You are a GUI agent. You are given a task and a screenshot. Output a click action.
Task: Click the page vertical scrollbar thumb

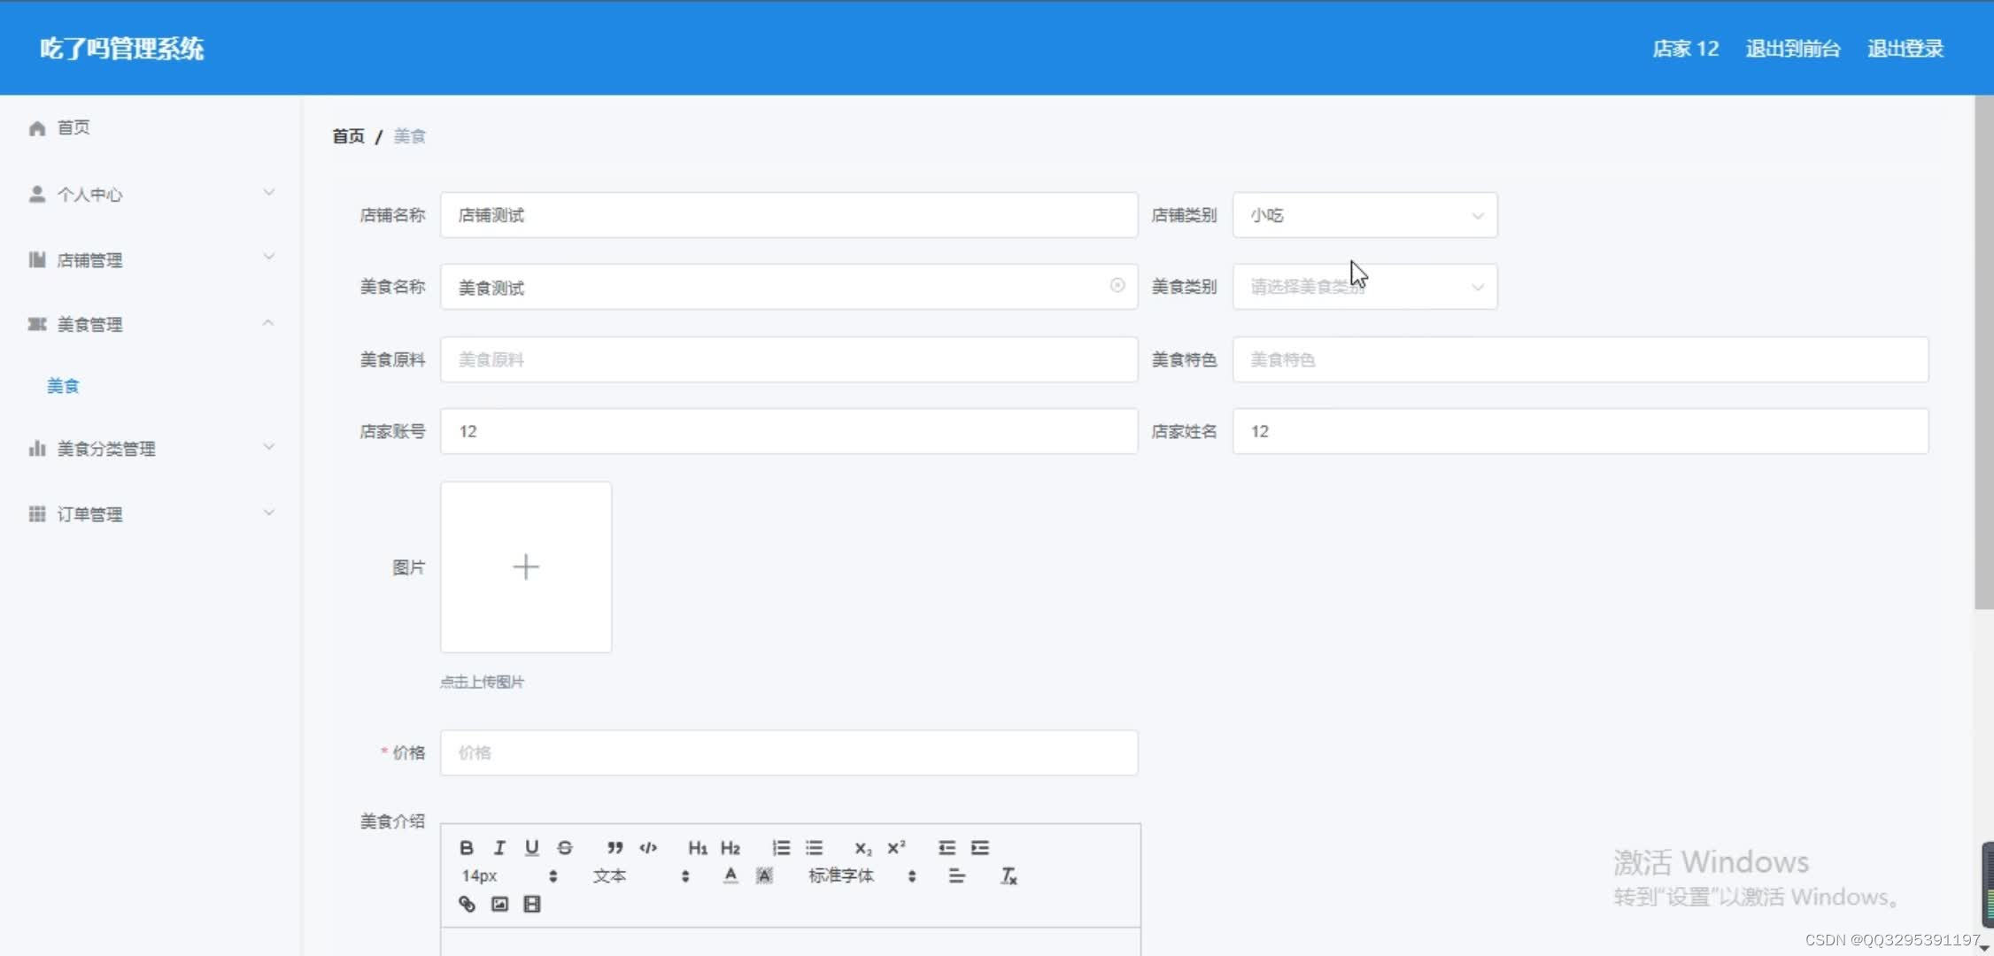click(1983, 352)
